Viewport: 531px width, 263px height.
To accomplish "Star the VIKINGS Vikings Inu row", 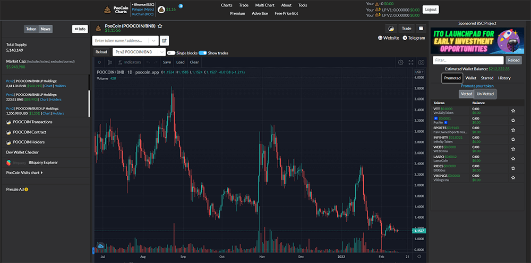I will (x=513, y=178).
